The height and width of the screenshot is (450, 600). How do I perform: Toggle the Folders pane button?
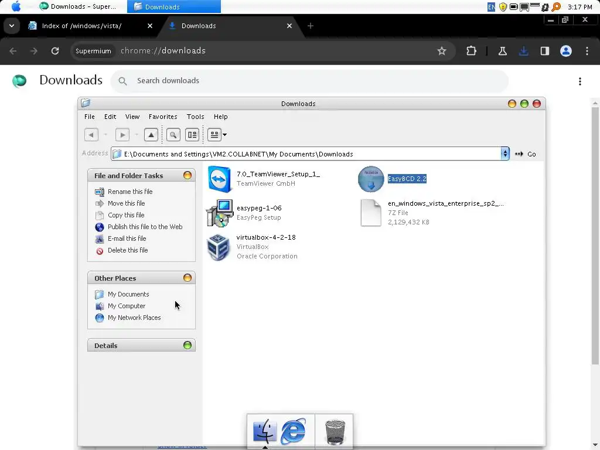(x=192, y=135)
